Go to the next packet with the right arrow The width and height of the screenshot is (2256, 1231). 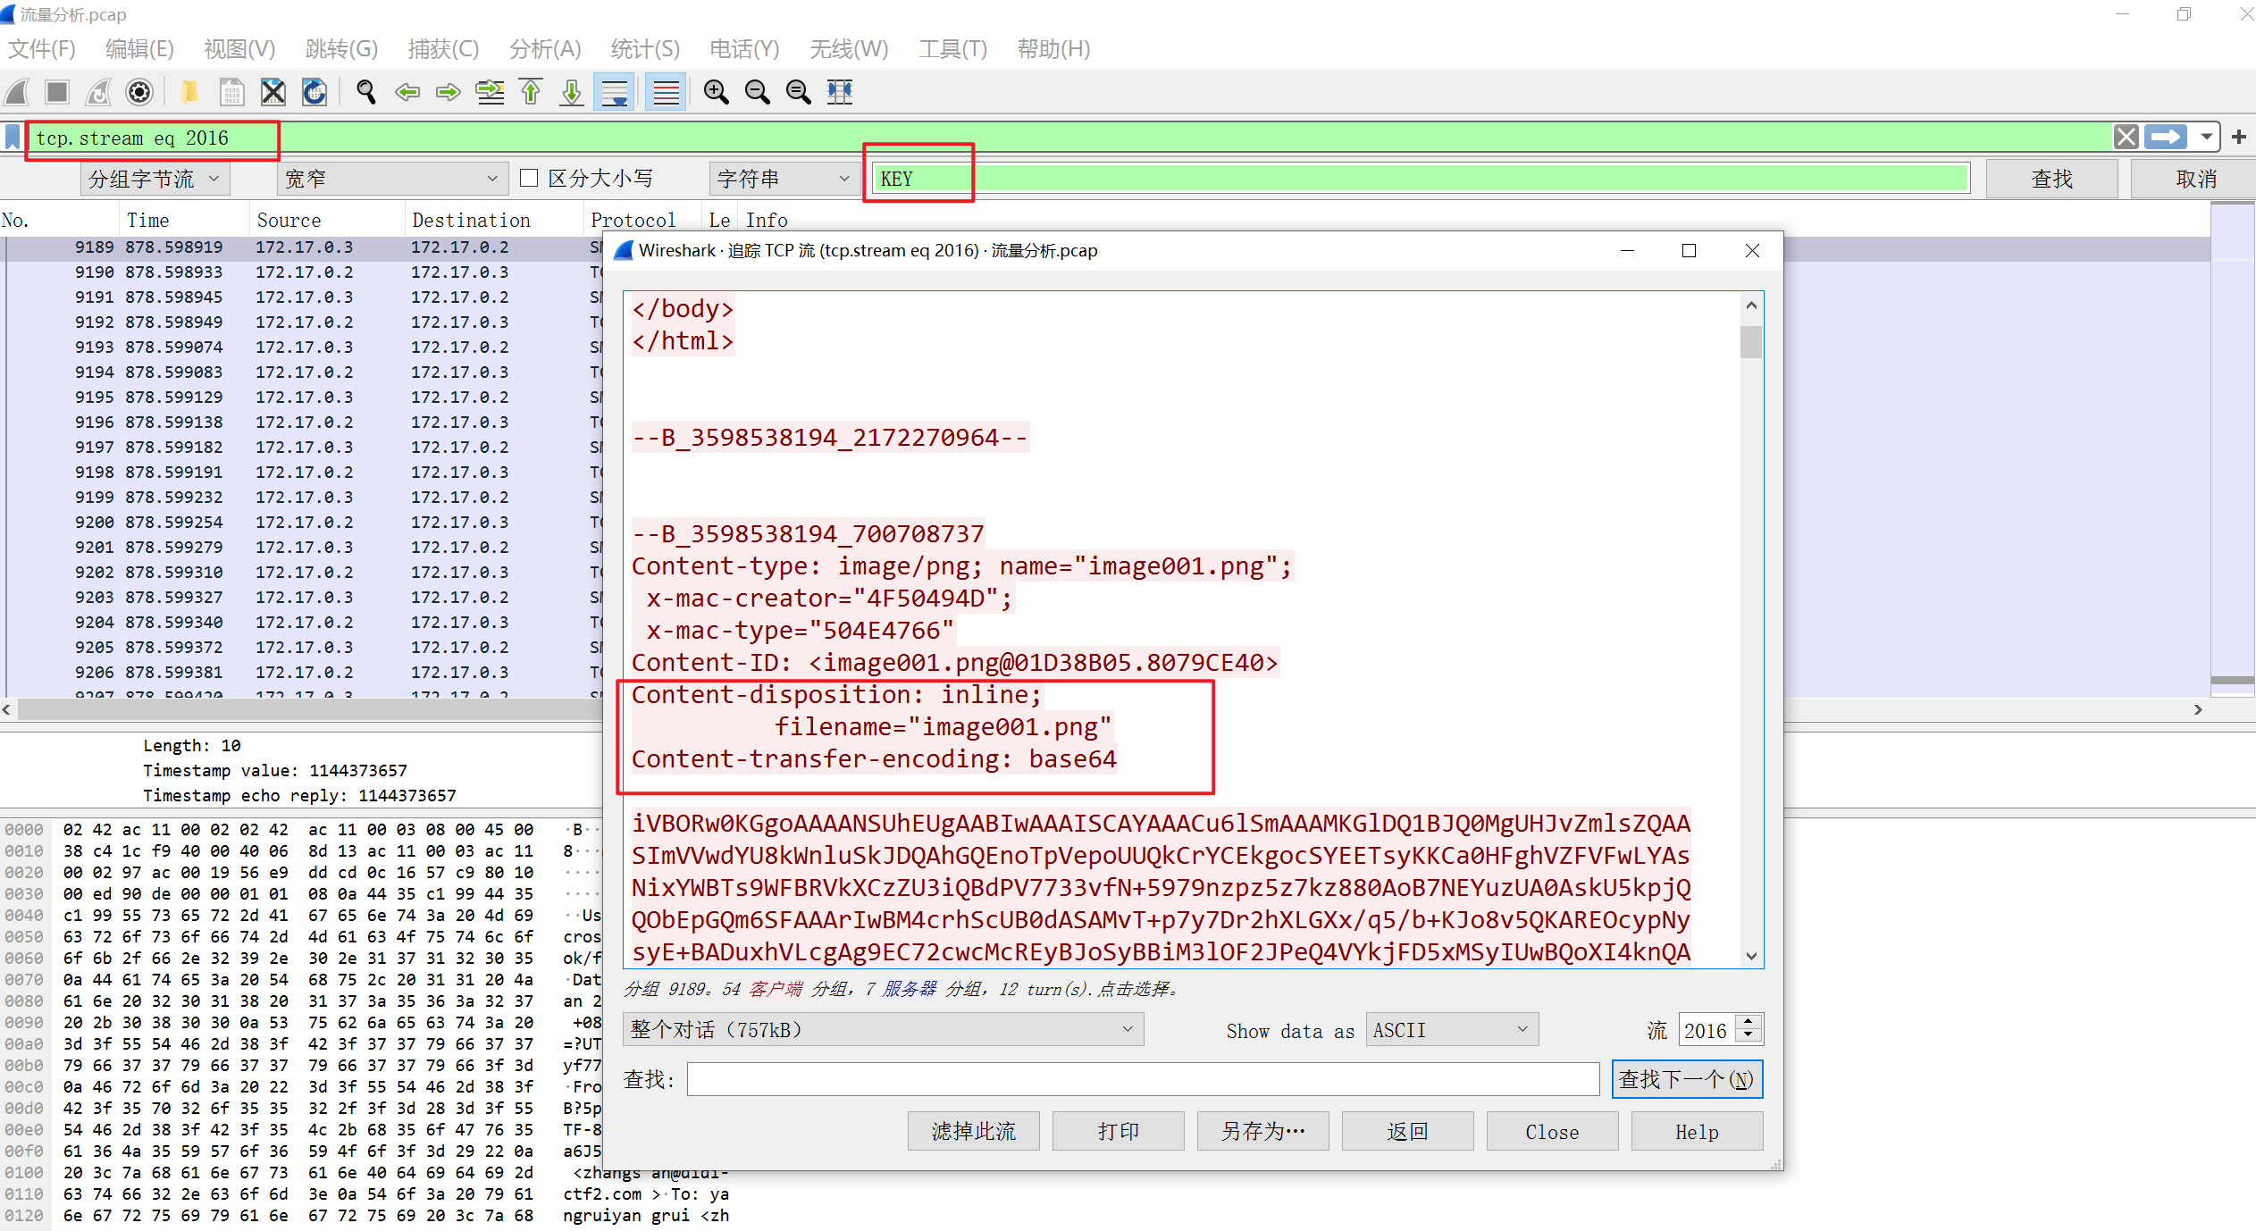[449, 92]
